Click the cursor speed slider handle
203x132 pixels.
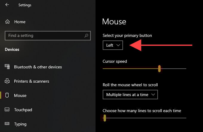159,69
